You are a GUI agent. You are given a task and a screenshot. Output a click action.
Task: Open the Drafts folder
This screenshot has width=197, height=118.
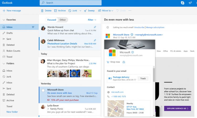coord(9,33)
